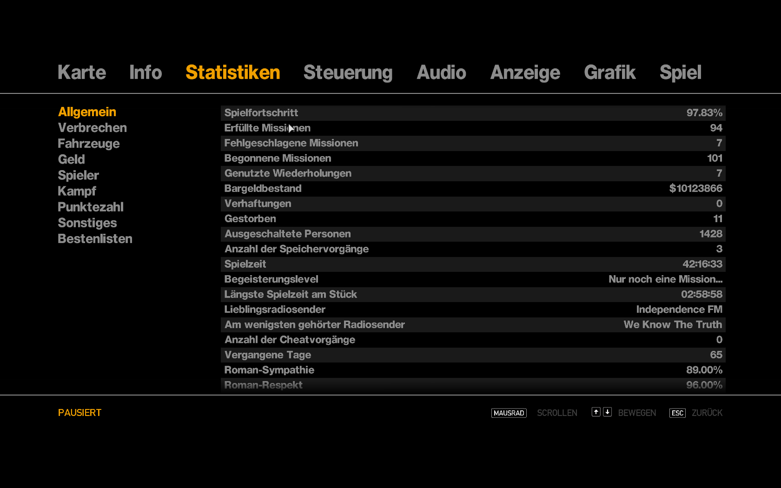Viewport: 781px width, 488px height.
Task: Click the 42:16:33 playtime value
Action: [x=702, y=264]
